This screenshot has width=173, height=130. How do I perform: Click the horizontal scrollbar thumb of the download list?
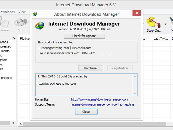coord(95,124)
